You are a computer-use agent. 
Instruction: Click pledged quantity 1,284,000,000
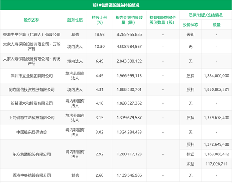point(216,76)
